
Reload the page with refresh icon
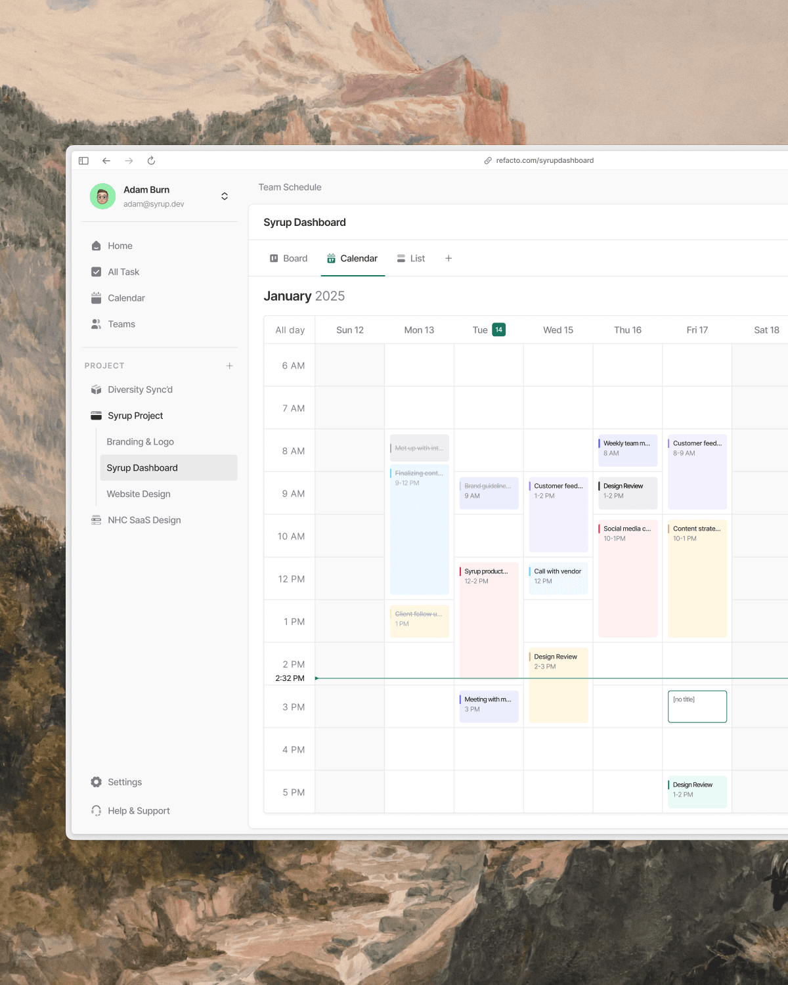[151, 161]
